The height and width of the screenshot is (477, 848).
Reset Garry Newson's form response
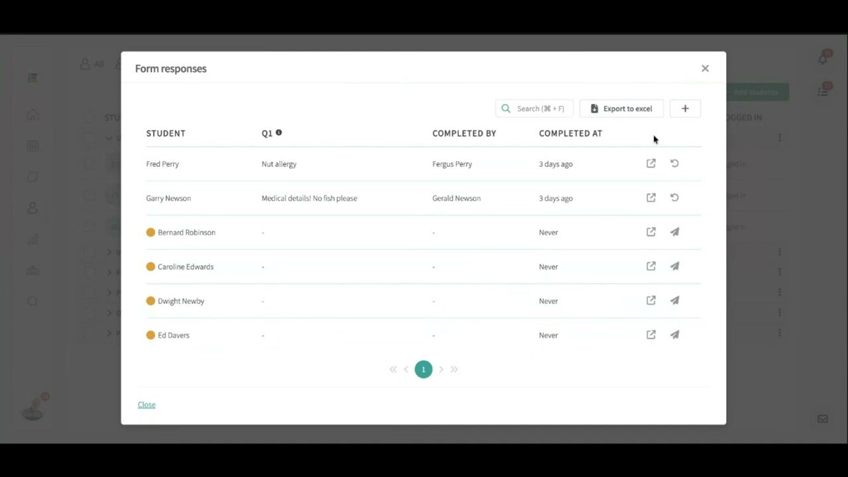[674, 198]
